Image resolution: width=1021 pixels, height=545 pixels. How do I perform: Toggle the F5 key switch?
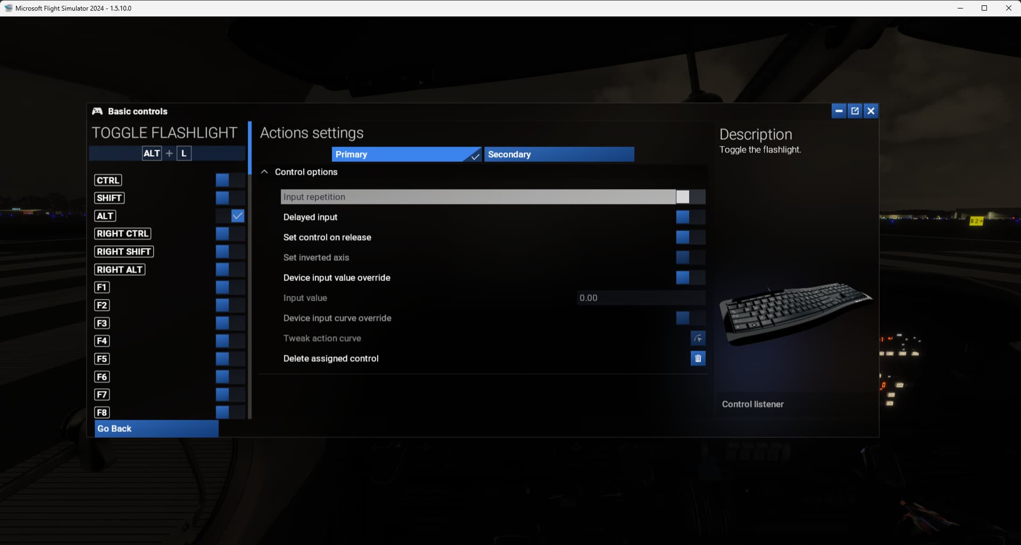(x=230, y=359)
